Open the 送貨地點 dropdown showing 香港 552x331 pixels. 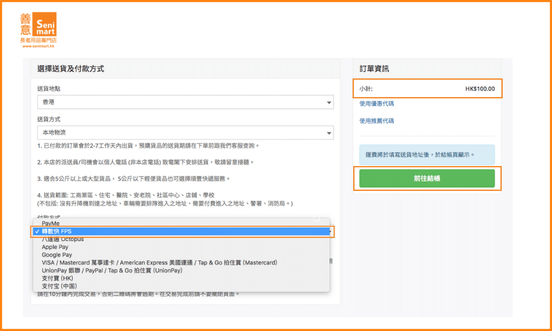click(x=185, y=102)
